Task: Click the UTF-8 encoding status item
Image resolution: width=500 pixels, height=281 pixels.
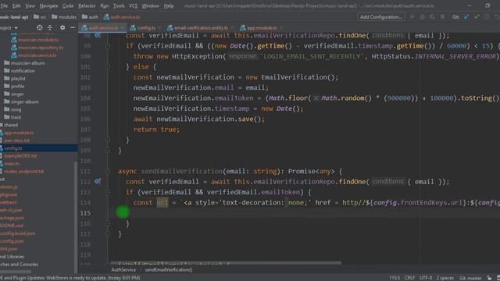Action: [426, 278]
